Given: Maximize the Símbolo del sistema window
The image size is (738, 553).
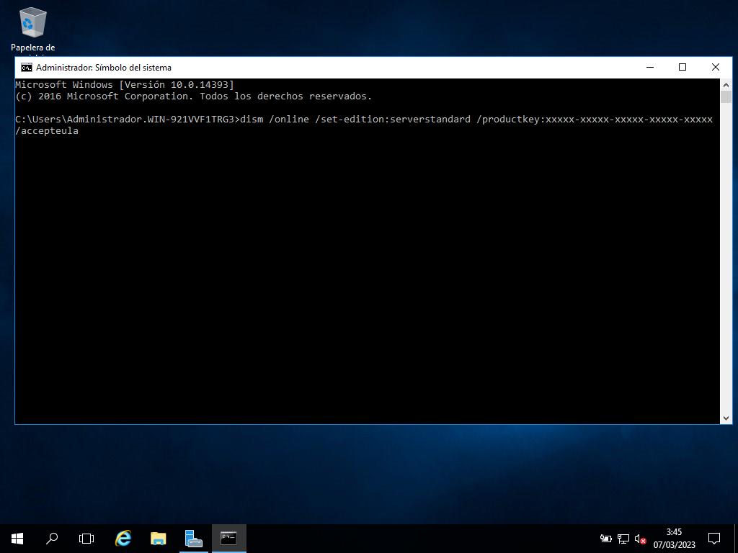Looking at the screenshot, I should click(x=683, y=67).
